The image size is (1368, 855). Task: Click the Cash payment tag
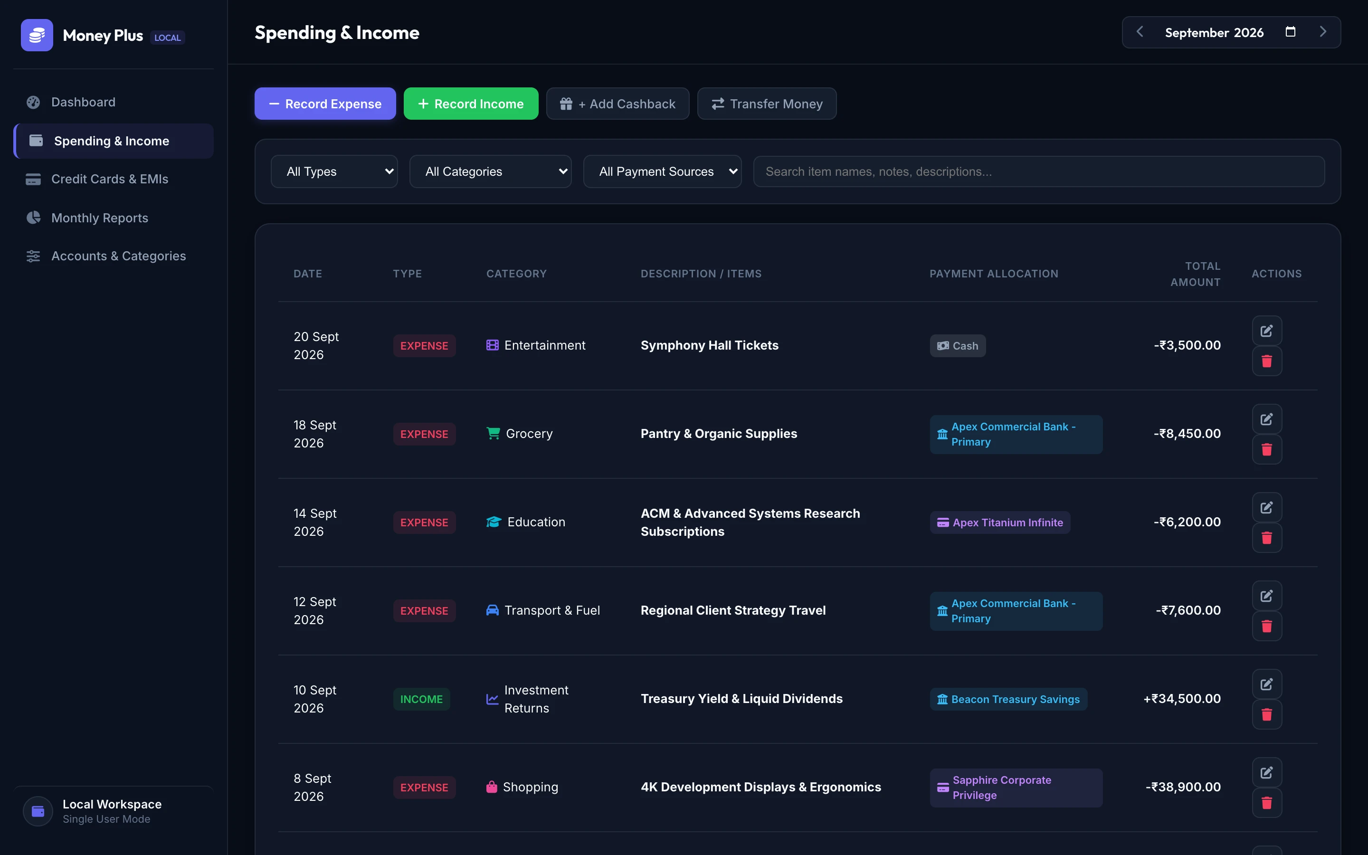point(958,346)
